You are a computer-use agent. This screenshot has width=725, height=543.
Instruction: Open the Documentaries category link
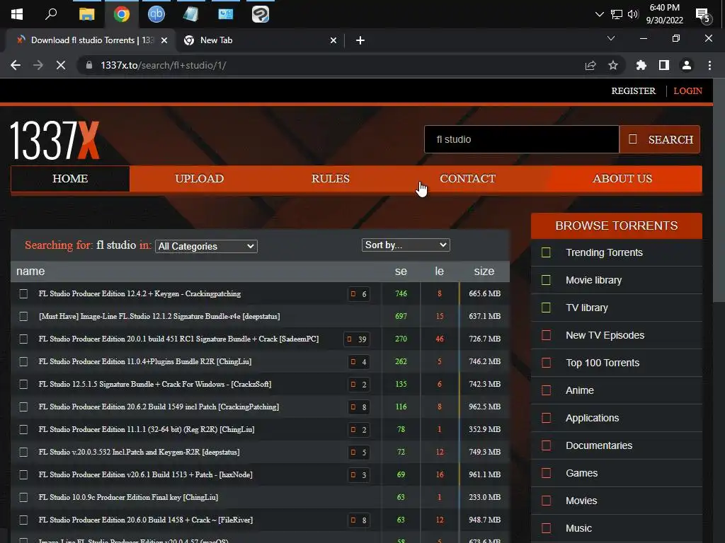[599, 445]
